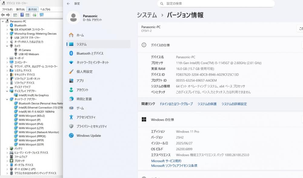
Task: Click the device ID value FD837620-3204-4DC8
Action: (207, 75)
